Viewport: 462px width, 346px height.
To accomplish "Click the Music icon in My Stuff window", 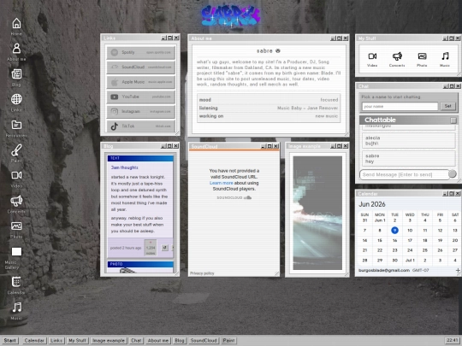I will point(445,56).
